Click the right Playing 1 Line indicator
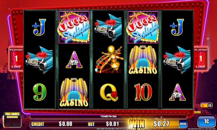Screen dimensions: 217x130 click(x=201, y=59)
